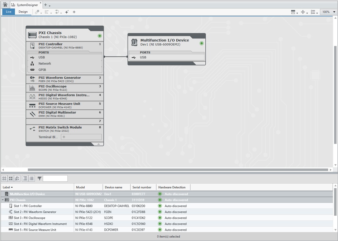Select the PXI Chassis icon on the canvas
Screen dimensions: 338x241
click(32, 35)
